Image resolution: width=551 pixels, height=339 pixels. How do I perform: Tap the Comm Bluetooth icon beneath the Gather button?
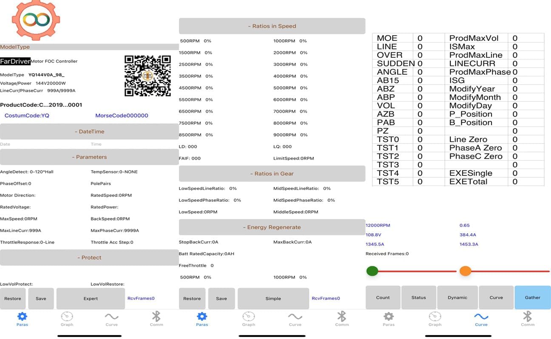point(528,317)
